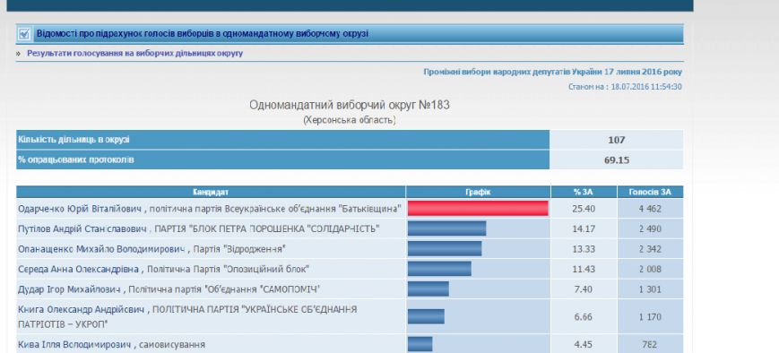Click the vote count 1 301
779x353 pixels.
pyautogui.click(x=650, y=288)
